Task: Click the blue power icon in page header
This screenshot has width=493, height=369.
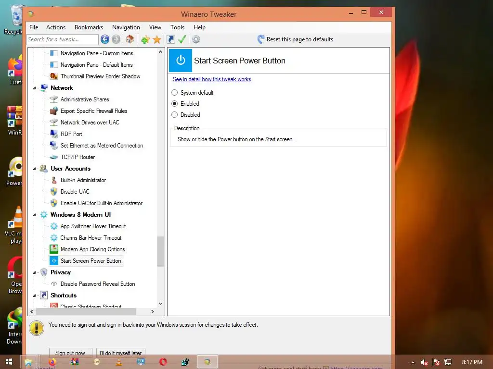Action: tap(181, 60)
